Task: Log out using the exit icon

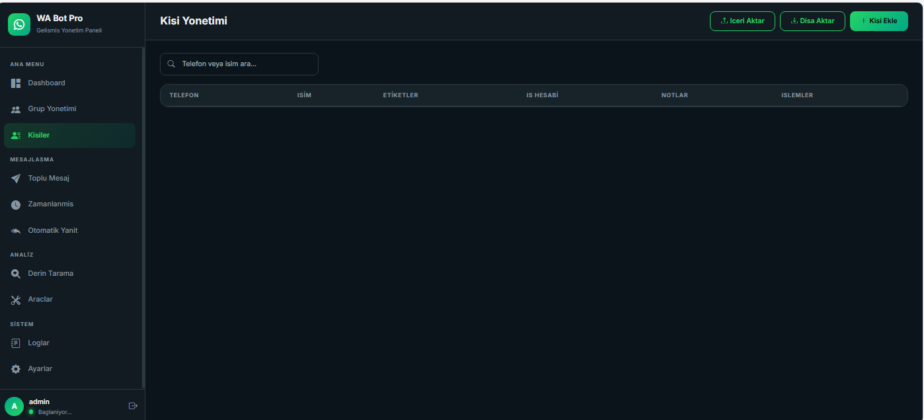Action: tap(132, 405)
